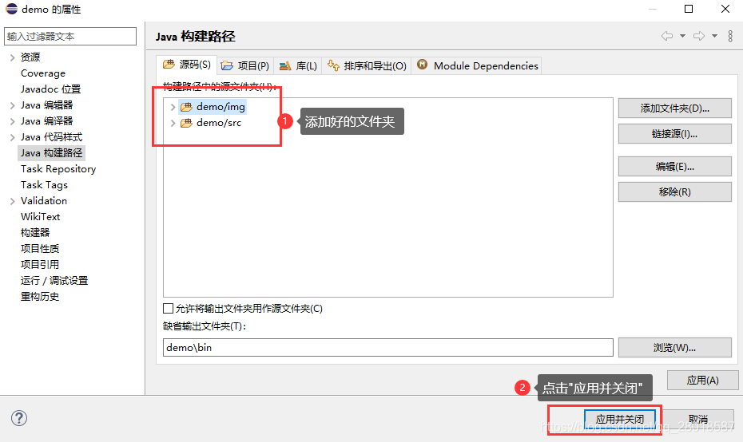Select Javadoc 位置 in the sidebar

[50, 89]
